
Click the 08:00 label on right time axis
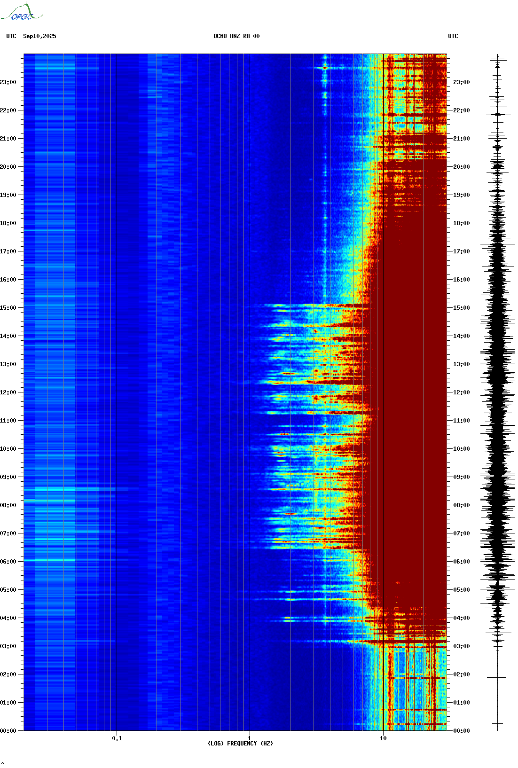point(462,505)
